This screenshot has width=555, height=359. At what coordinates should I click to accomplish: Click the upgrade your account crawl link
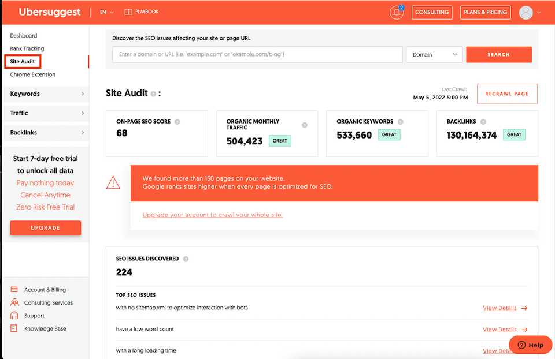(212, 215)
